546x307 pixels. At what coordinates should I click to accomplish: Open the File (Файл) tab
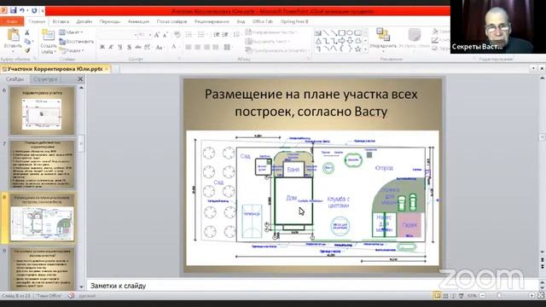pos(12,21)
